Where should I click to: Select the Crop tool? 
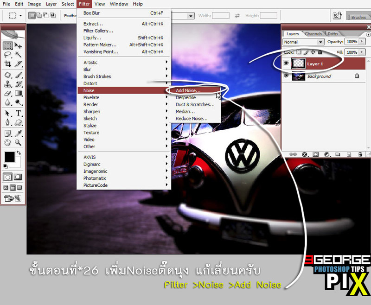[x=7, y=64]
